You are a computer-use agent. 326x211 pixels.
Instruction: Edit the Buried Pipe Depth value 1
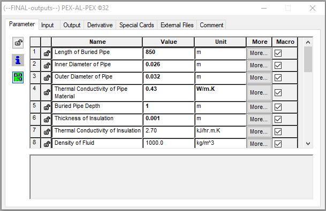[169, 107]
